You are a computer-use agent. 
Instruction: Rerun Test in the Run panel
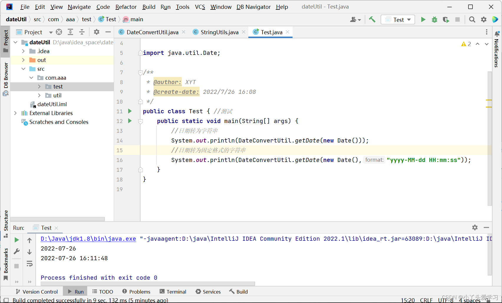point(17,240)
